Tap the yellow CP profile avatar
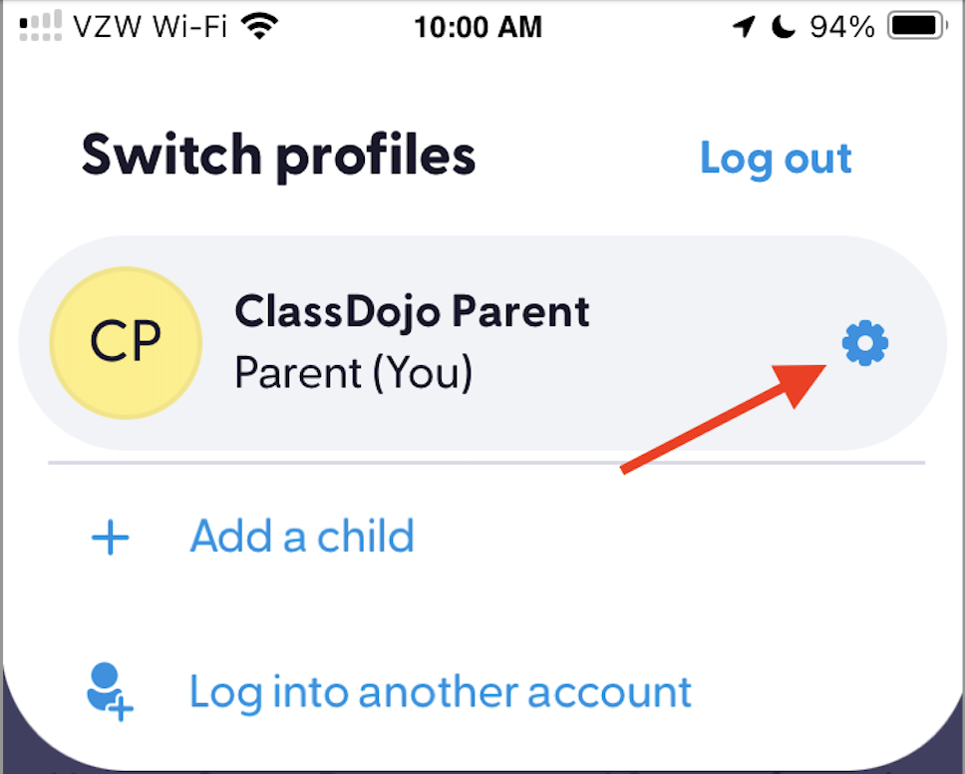The height and width of the screenshot is (774, 965). click(126, 343)
